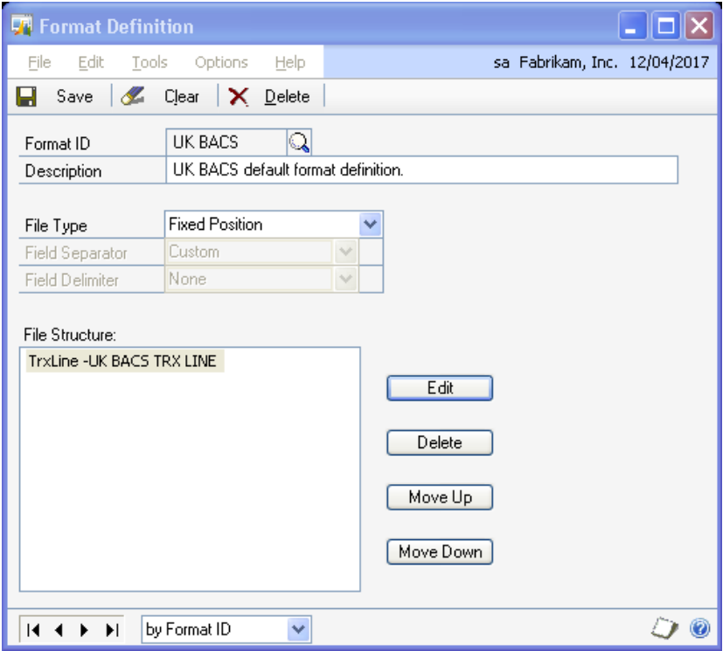Open the Tools menu
This screenshot has width=723, height=651.
149,62
